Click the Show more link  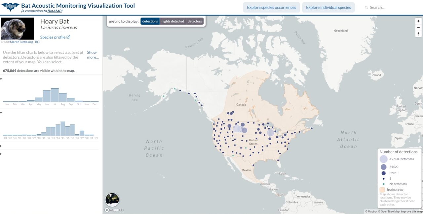coord(92,55)
